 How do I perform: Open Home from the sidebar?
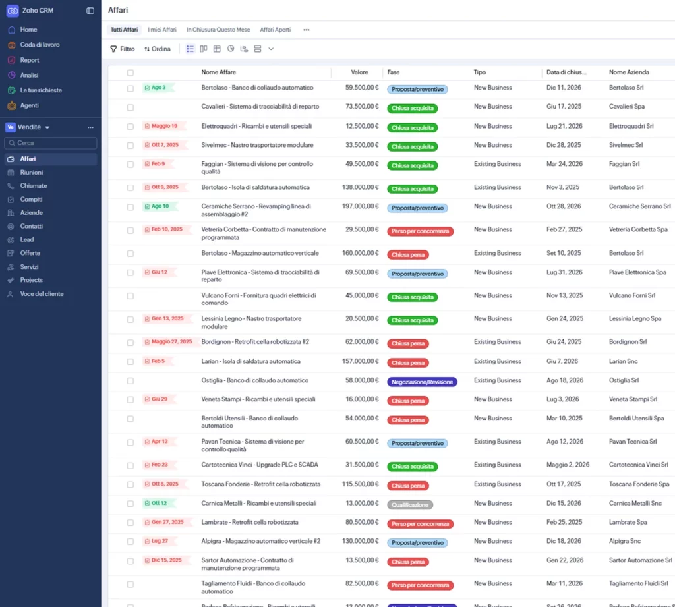(28, 29)
